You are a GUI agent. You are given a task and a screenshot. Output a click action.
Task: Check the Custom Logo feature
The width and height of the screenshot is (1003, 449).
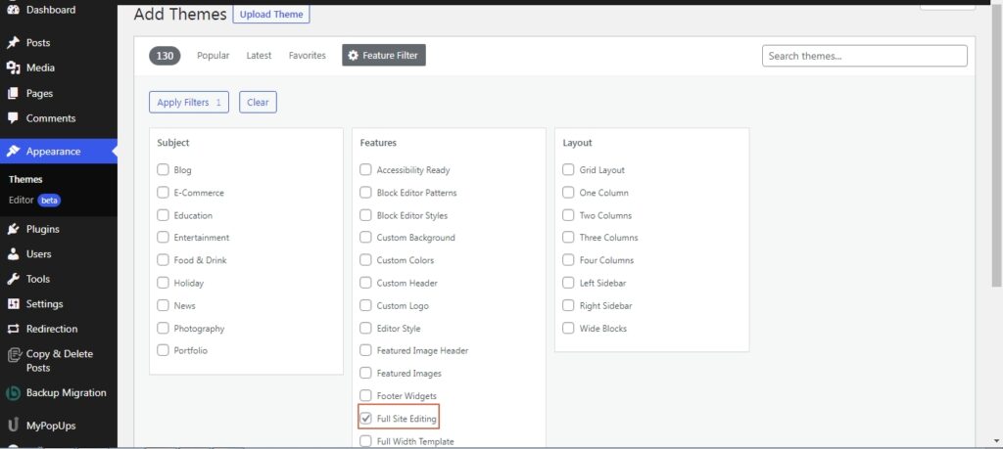coord(366,305)
